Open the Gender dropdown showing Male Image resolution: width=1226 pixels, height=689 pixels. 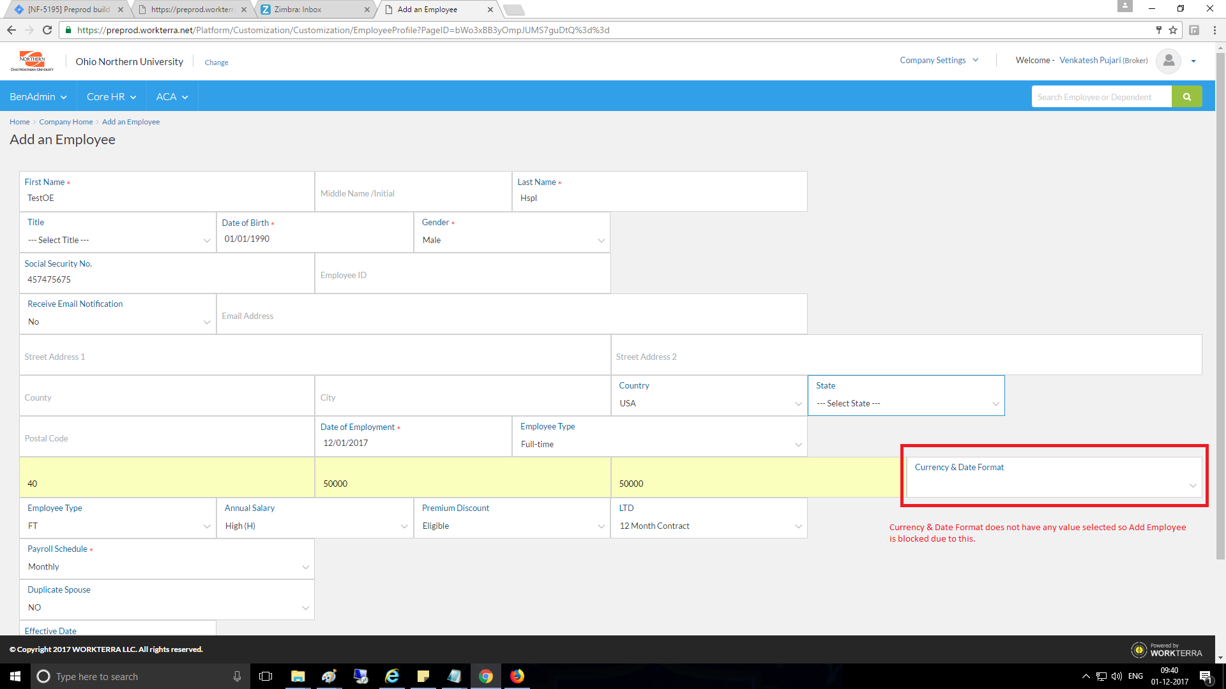pos(512,240)
